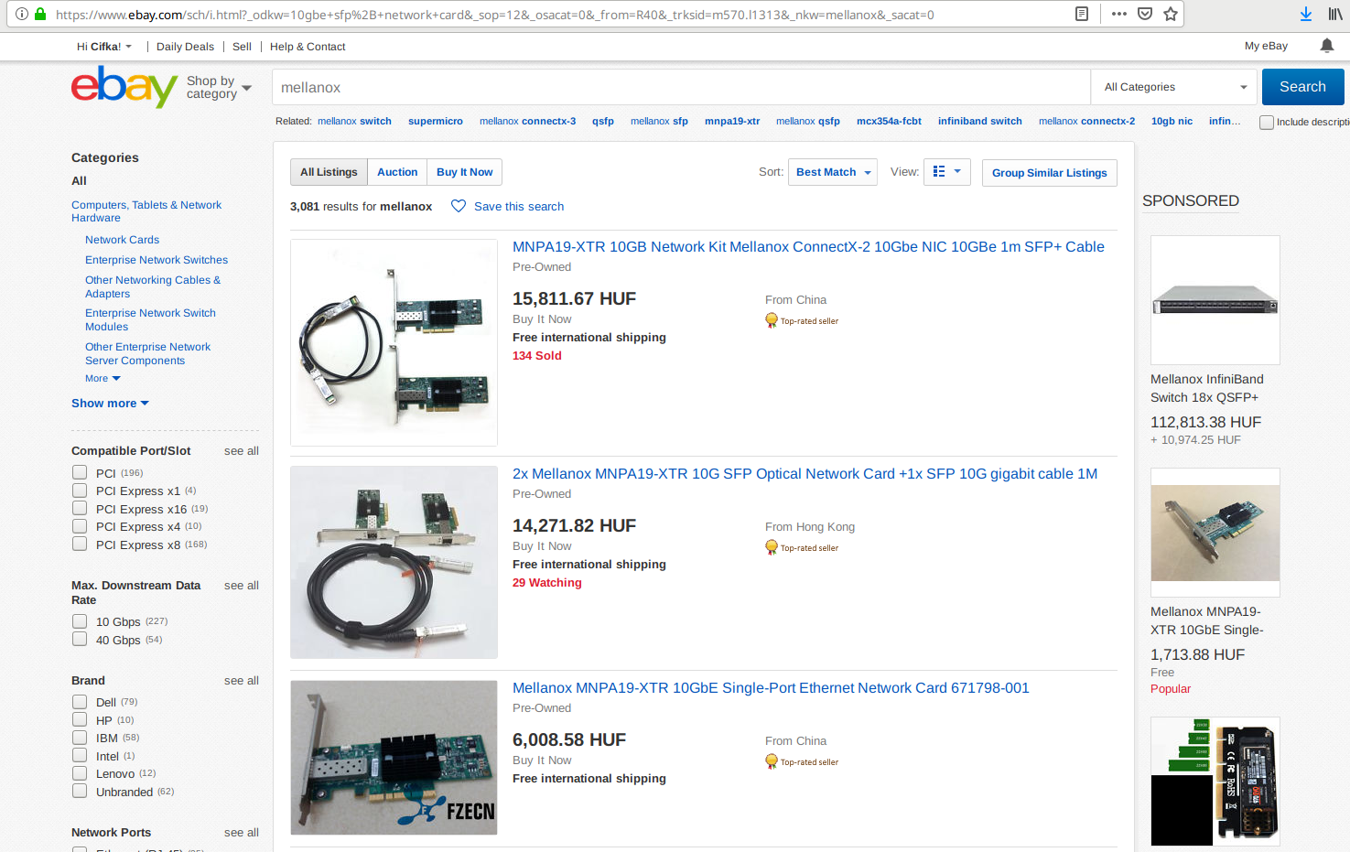Check the PCI Express x8 filter
This screenshot has width=1350, height=852.
pos(80,544)
